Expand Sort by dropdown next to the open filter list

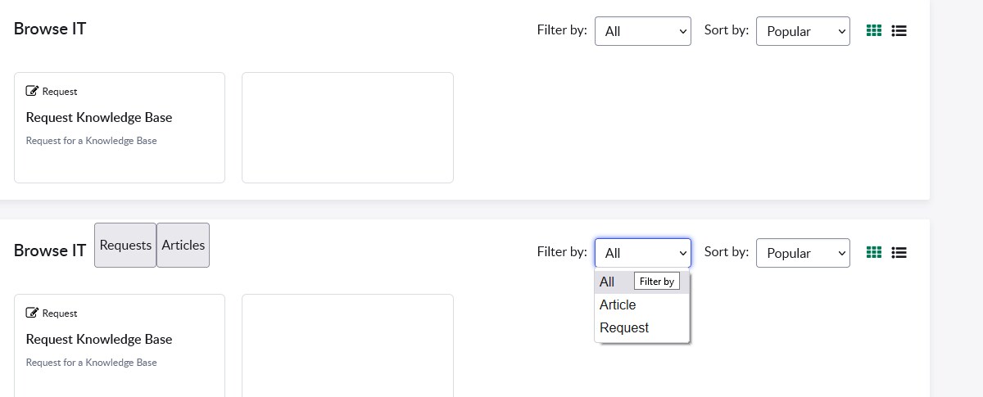[803, 253]
